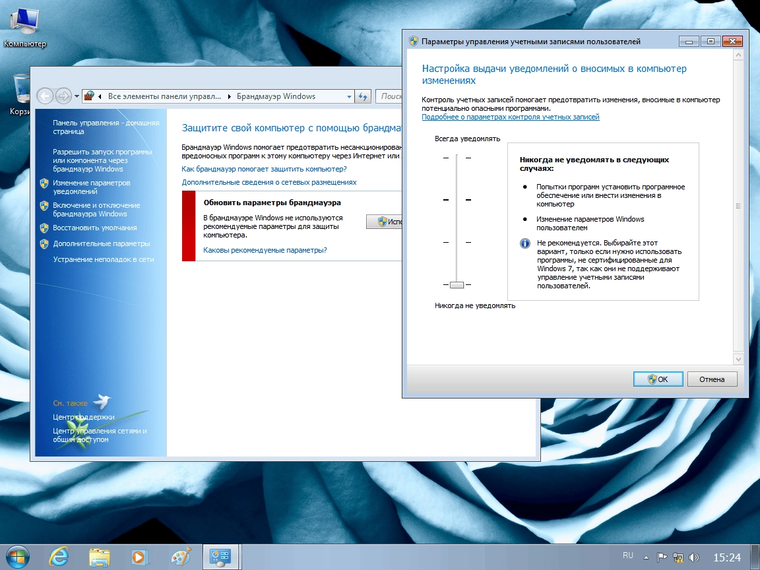Click shield icon beside 'Дополнительные параметры'
This screenshot has width=760, height=570.
[x=44, y=244]
